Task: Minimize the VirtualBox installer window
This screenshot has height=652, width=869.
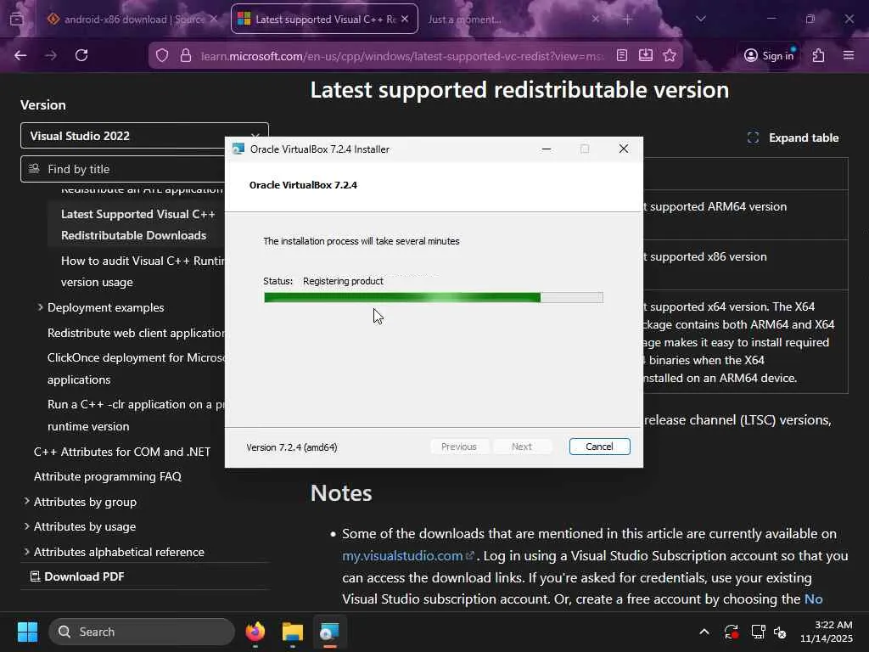Action: 547,149
